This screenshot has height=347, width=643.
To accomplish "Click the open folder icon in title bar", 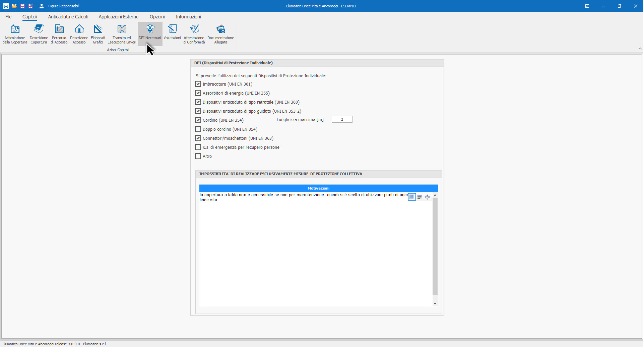I will 14,6.
